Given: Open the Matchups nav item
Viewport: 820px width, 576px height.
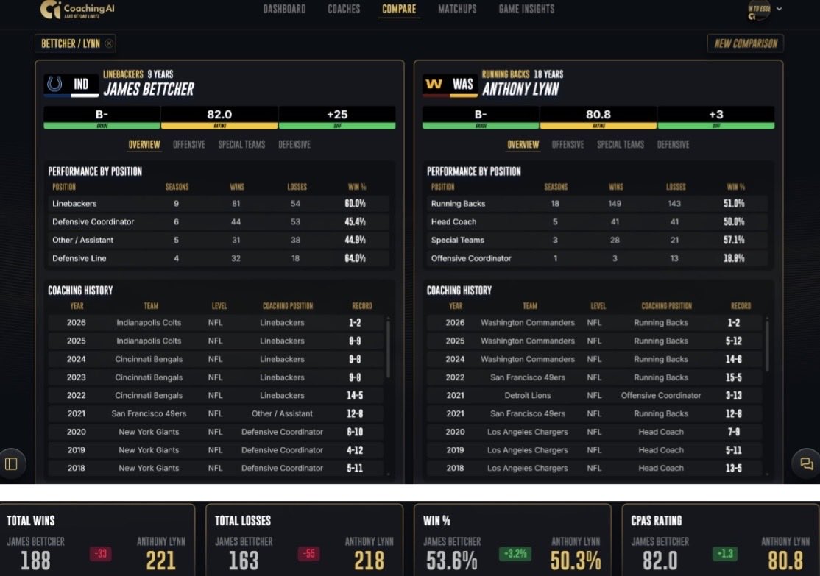Looking at the screenshot, I should (457, 9).
